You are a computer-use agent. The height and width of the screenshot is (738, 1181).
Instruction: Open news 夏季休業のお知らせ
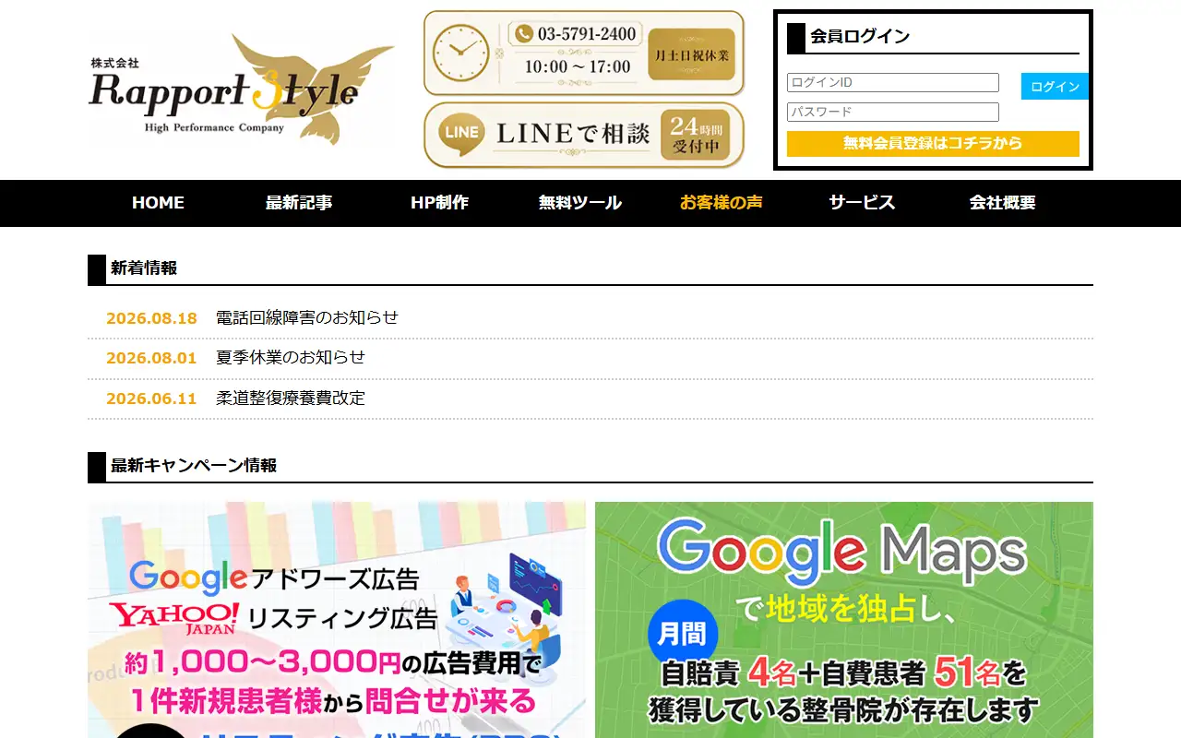291,358
